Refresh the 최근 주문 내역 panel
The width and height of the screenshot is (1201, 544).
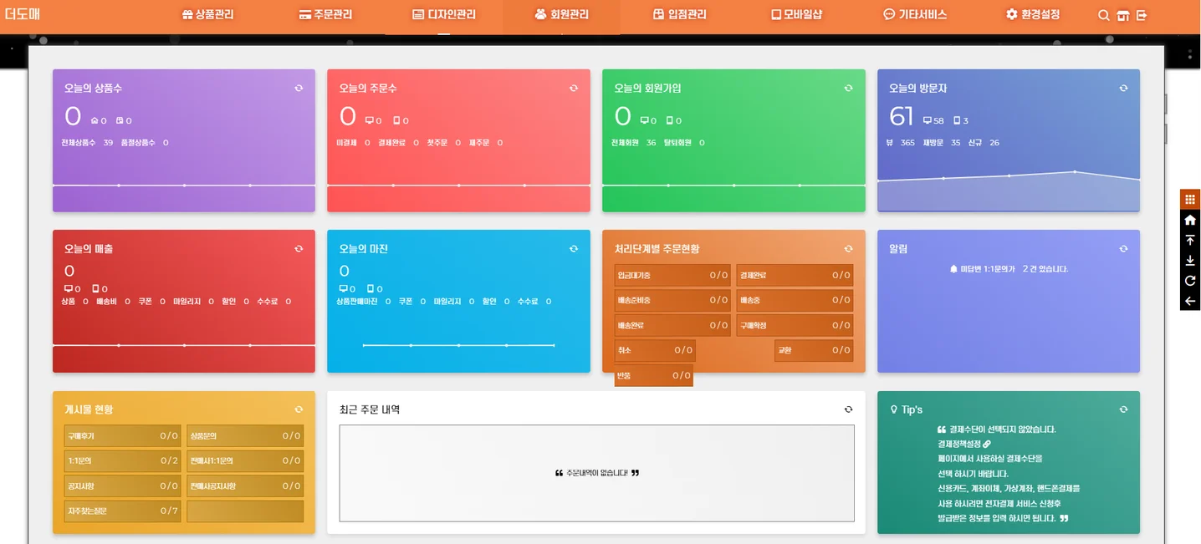coord(848,409)
